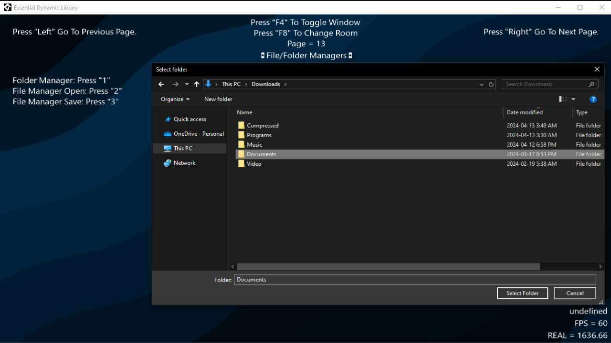Open the Organize dropdown

(x=175, y=99)
